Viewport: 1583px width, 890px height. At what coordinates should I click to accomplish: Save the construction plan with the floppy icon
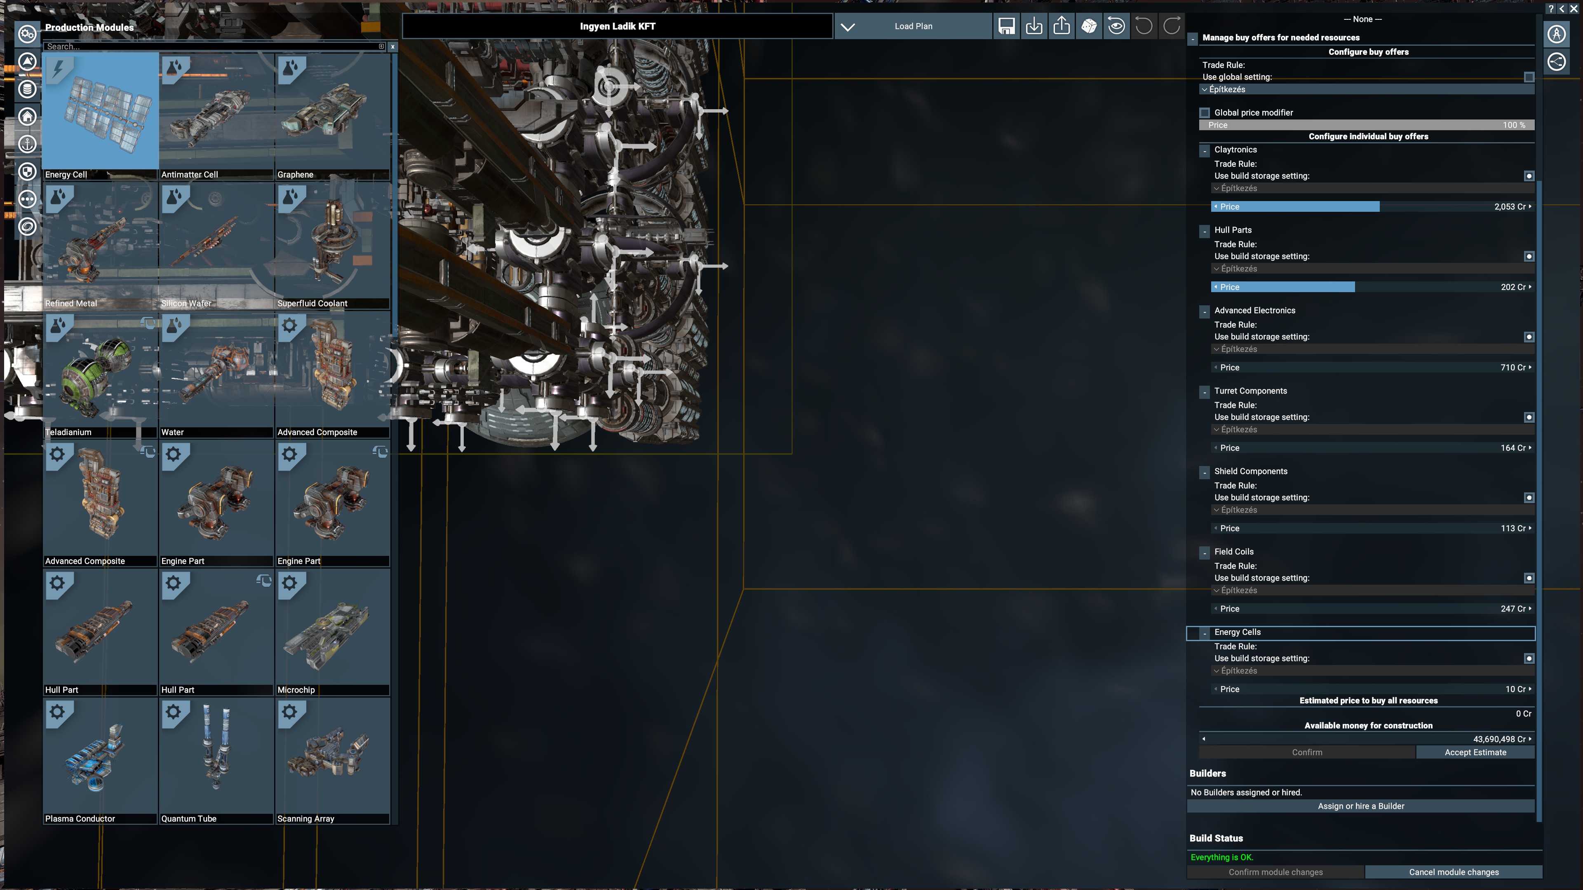click(1007, 26)
